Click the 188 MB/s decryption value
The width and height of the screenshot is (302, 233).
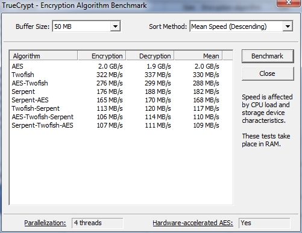click(x=158, y=92)
